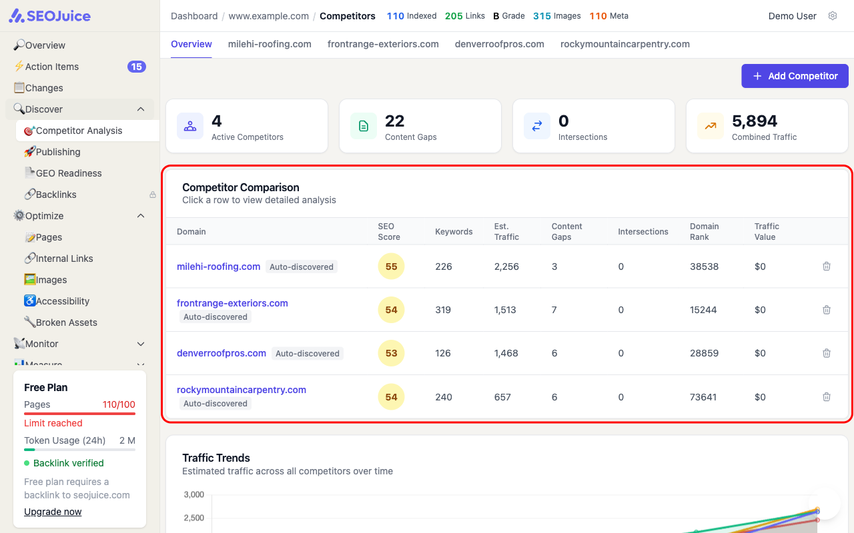Click the Content Gaps column header
Screen dimensions: 854x533
(x=567, y=232)
